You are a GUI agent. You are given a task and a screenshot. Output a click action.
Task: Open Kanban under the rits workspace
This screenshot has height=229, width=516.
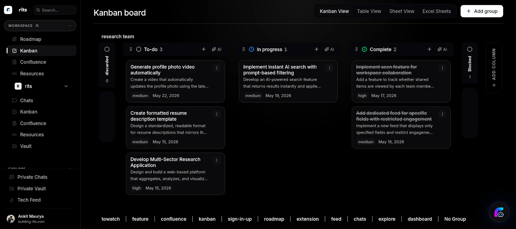(41, 112)
